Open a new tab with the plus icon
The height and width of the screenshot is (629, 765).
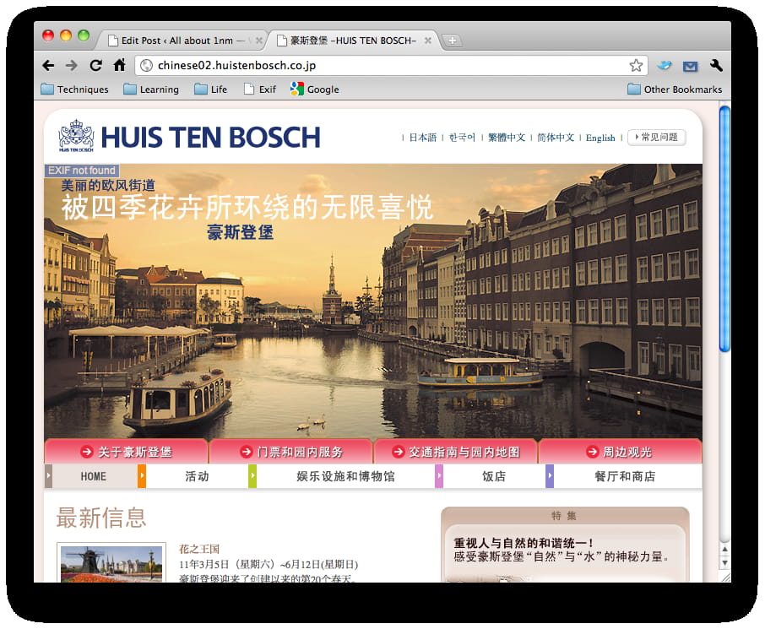pyautogui.click(x=454, y=39)
